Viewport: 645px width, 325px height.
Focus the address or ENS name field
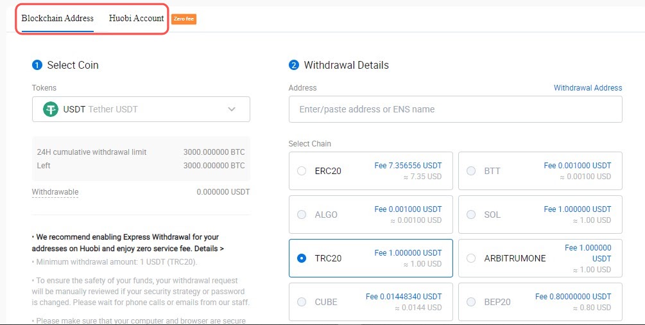pos(456,109)
